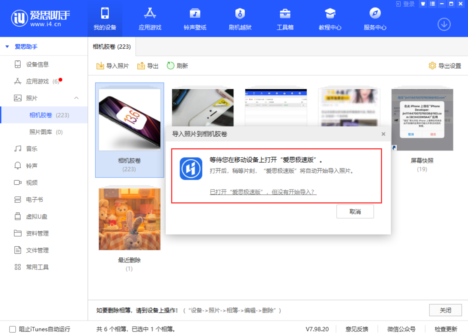Image resolution: width=468 pixels, height=336 pixels.
Task: Click the download circle icon in the header
Action: 444,24
